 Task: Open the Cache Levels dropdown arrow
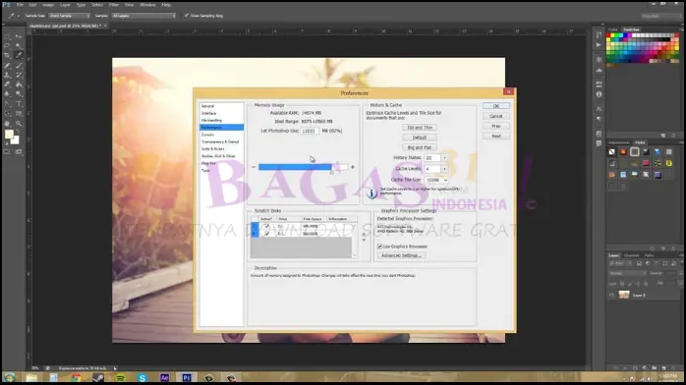pyautogui.click(x=444, y=169)
